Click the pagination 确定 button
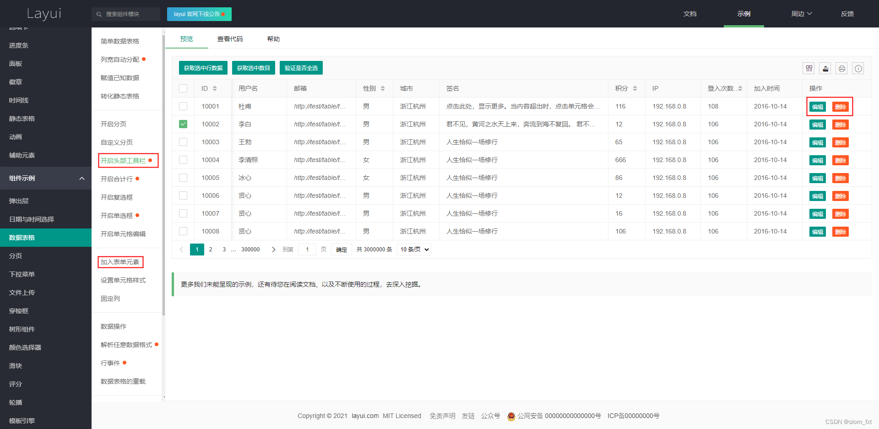 click(x=342, y=250)
